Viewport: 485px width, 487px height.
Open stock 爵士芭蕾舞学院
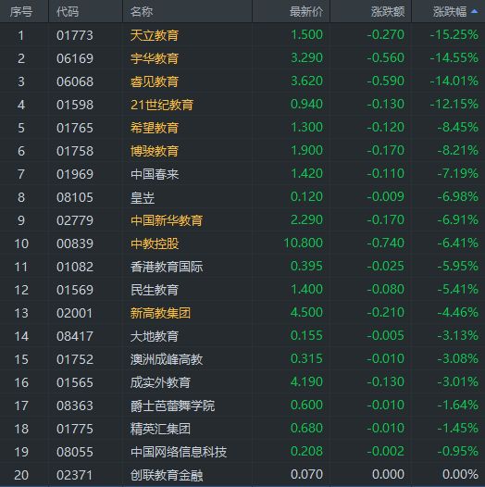pos(173,406)
